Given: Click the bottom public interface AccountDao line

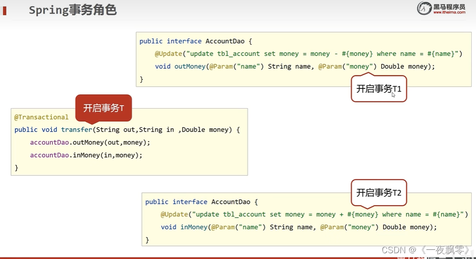Looking at the screenshot, I should (201, 202).
